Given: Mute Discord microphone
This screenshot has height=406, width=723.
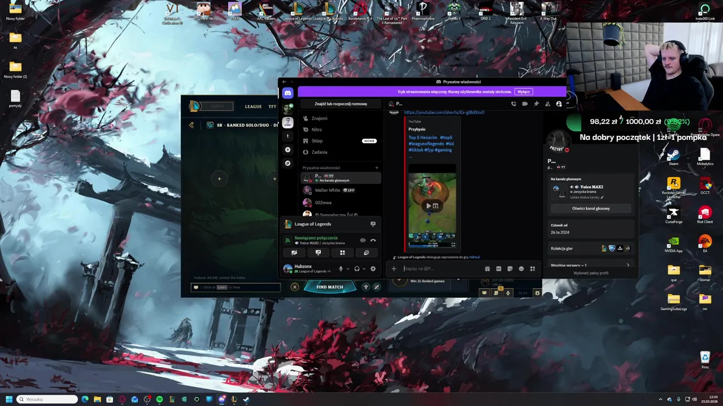Looking at the screenshot, I should 341,268.
